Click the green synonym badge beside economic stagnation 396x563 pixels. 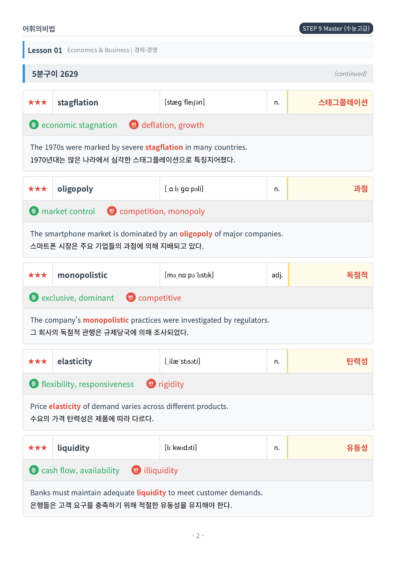pyautogui.click(x=34, y=125)
